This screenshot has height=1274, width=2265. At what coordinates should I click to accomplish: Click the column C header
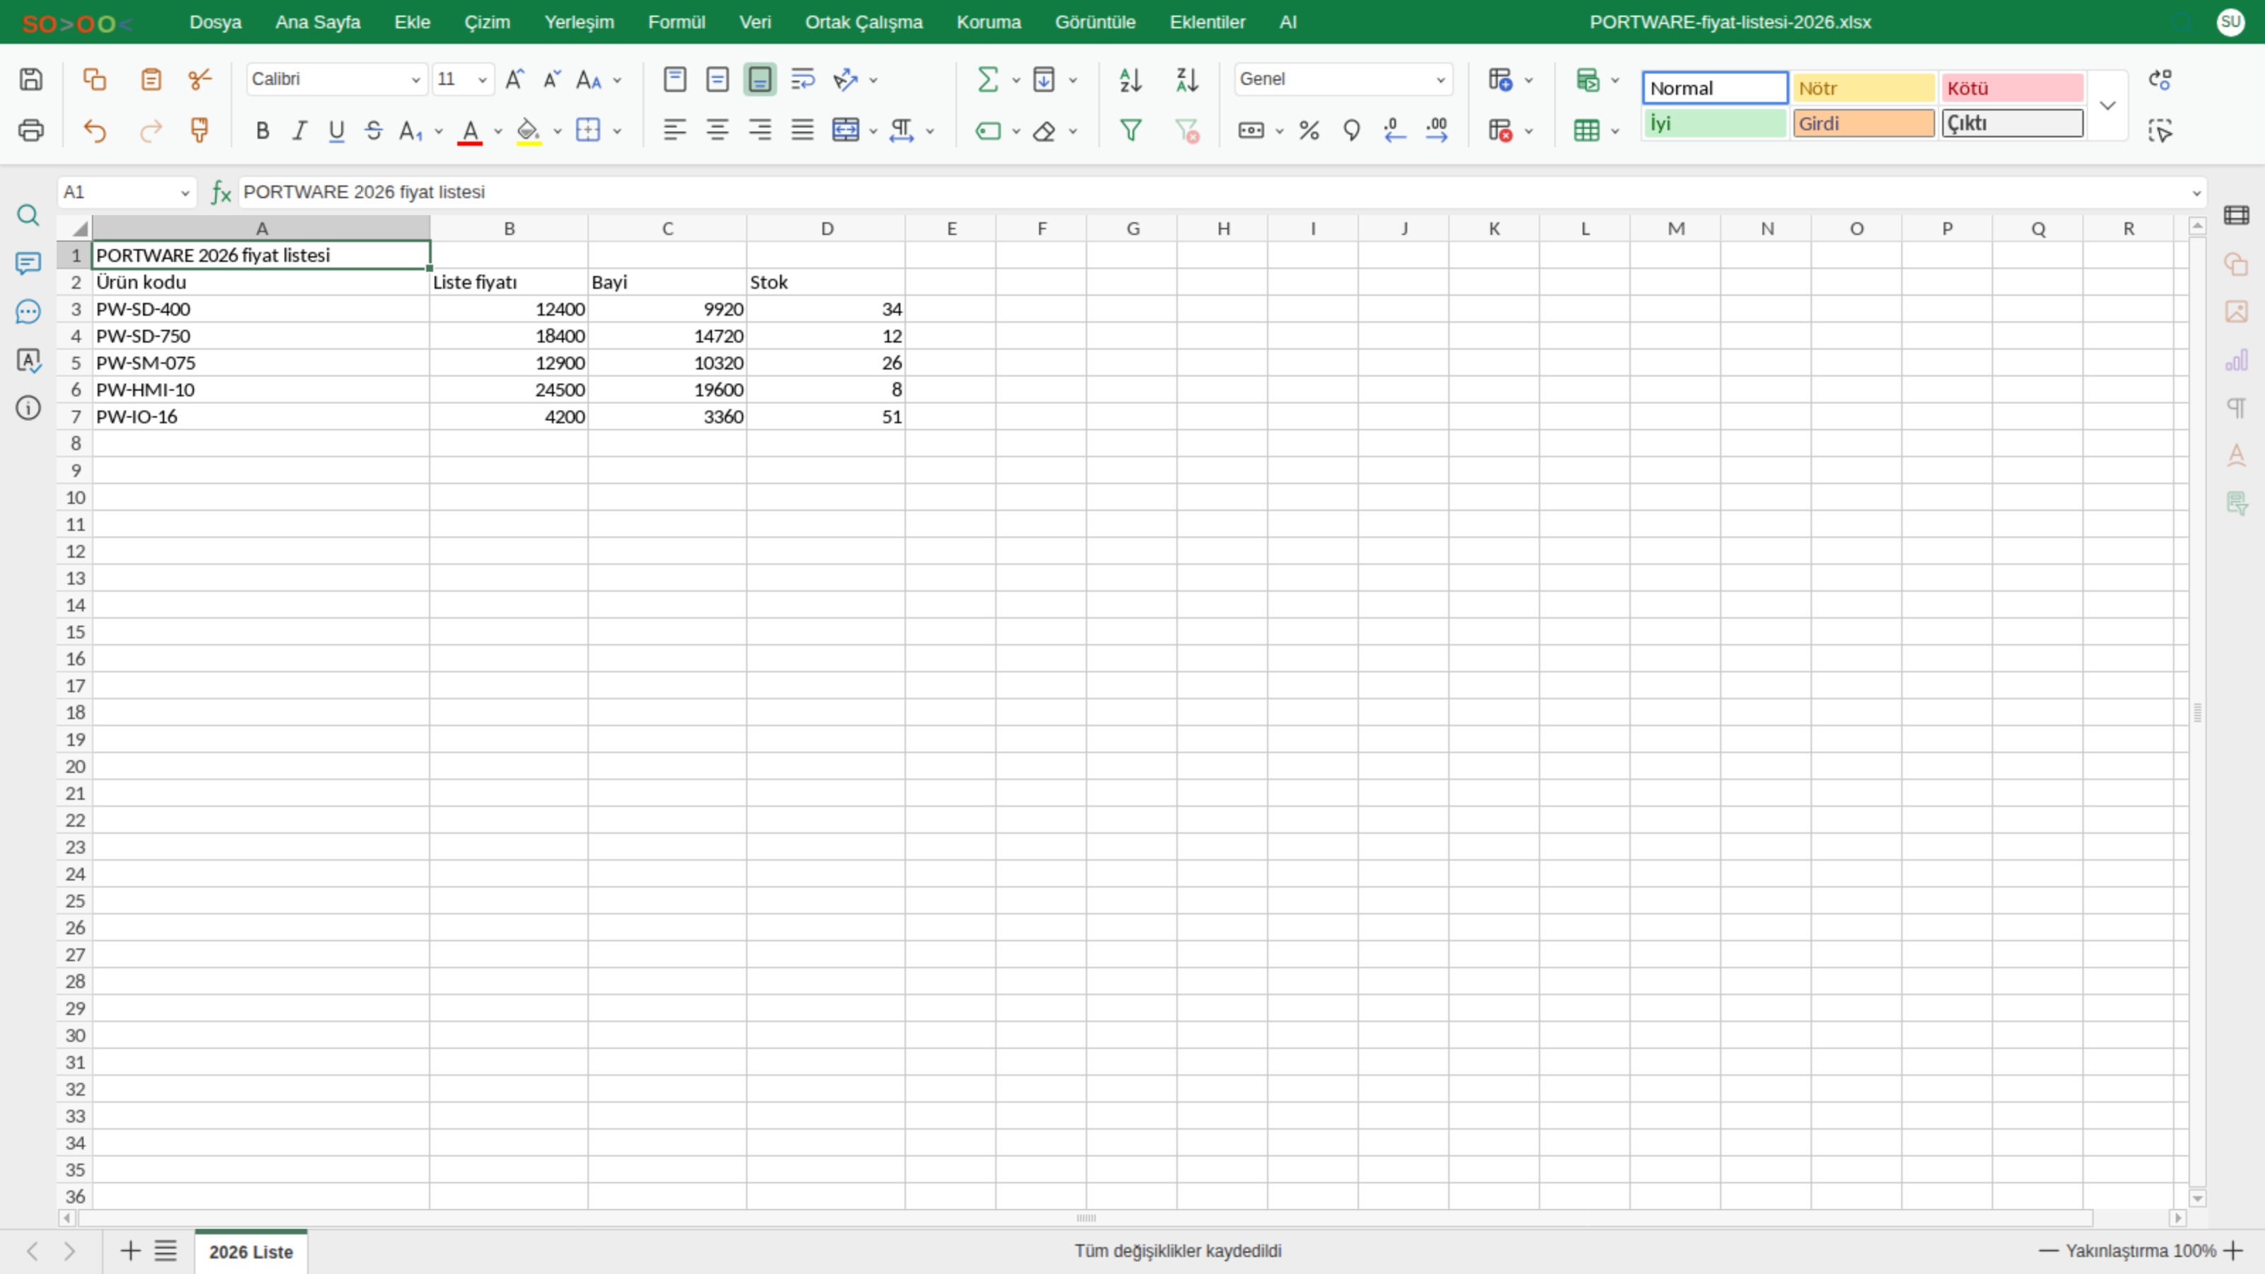tap(667, 229)
